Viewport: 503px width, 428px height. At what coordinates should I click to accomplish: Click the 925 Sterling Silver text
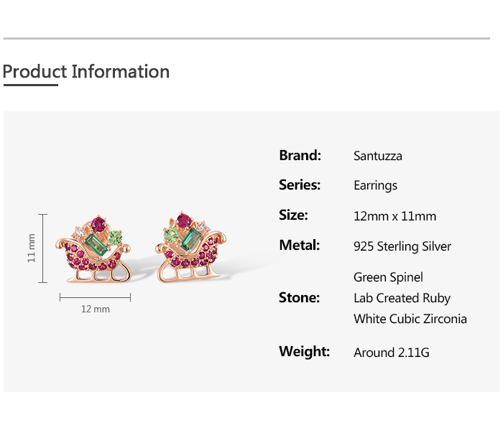click(402, 246)
